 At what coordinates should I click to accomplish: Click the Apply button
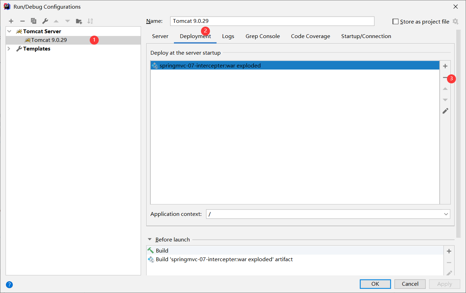pyautogui.click(x=445, y=284)
